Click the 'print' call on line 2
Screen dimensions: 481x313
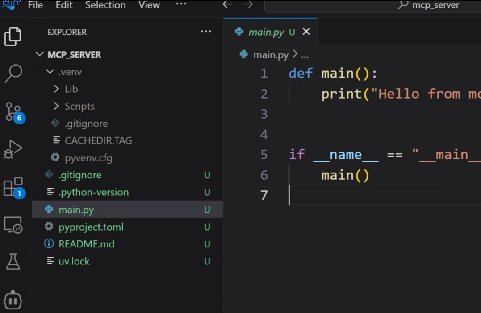pyautogui.click(x=341, y=94)
